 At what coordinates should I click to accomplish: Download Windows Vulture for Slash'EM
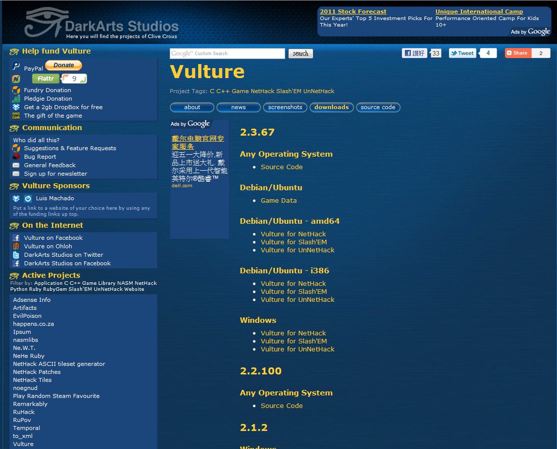click(294, 341)
